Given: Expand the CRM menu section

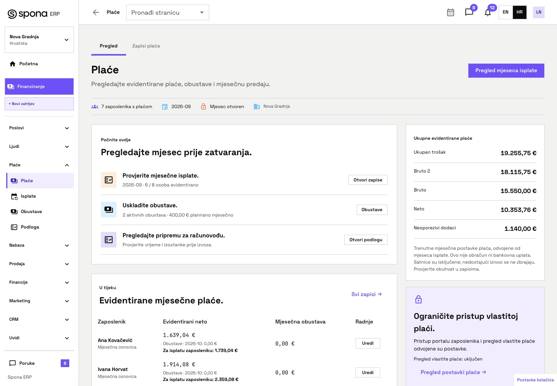Looking at the screenshot, I should (39, 320).
